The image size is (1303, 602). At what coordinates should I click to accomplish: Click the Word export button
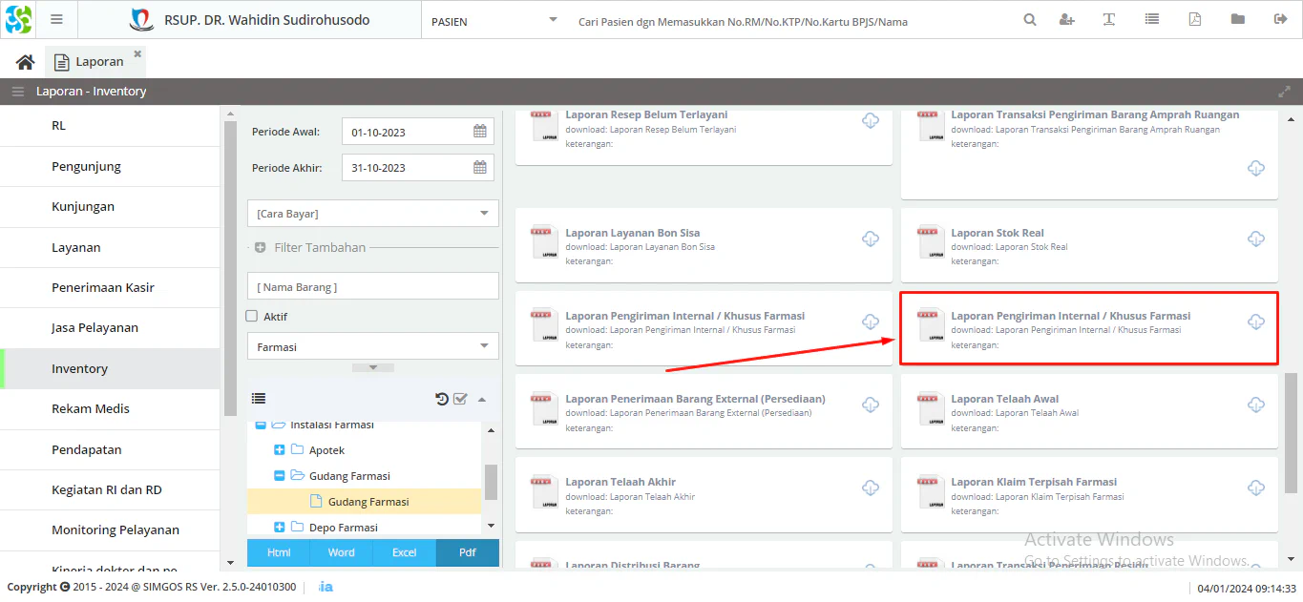point(342,552)
